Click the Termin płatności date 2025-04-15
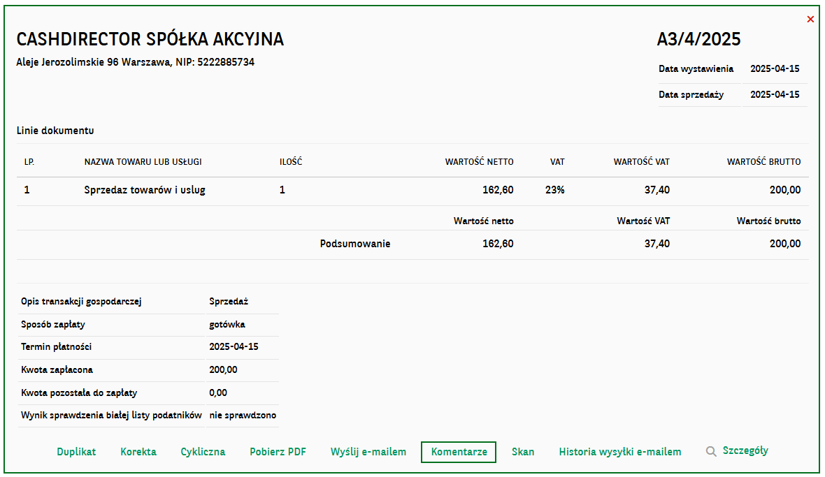The width and height of the screenshot is (825, 477). click(x=234, y=346)
